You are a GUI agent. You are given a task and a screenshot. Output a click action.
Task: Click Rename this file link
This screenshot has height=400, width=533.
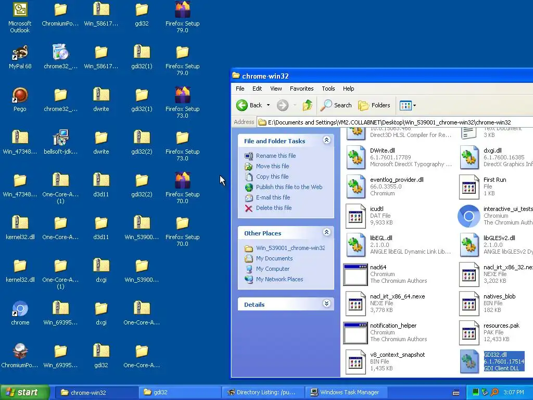(x=276, y=156)
